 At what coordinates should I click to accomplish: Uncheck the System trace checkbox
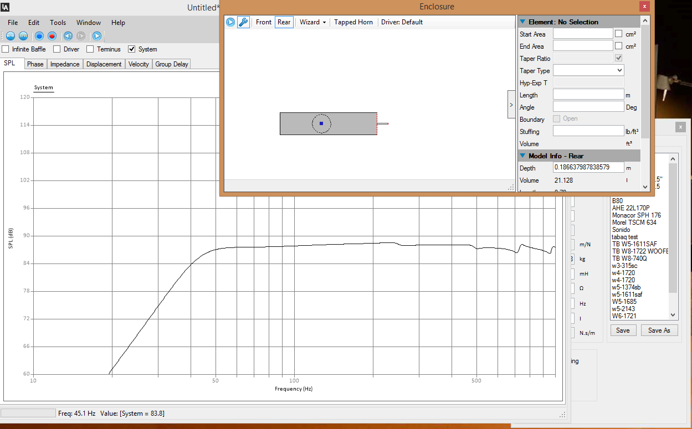(131, 49)
